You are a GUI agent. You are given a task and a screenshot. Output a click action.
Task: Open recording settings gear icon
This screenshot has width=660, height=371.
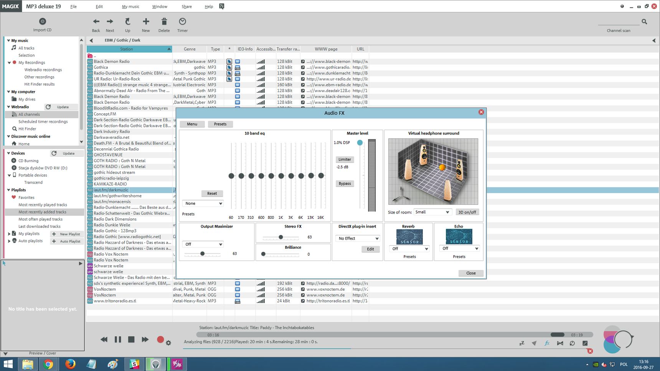coord(168,343)
